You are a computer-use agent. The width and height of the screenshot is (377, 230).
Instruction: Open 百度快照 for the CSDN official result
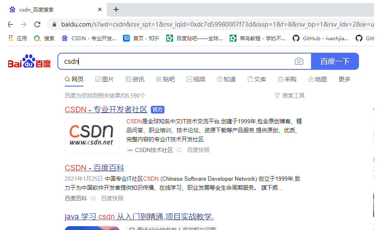pos(198,150)
